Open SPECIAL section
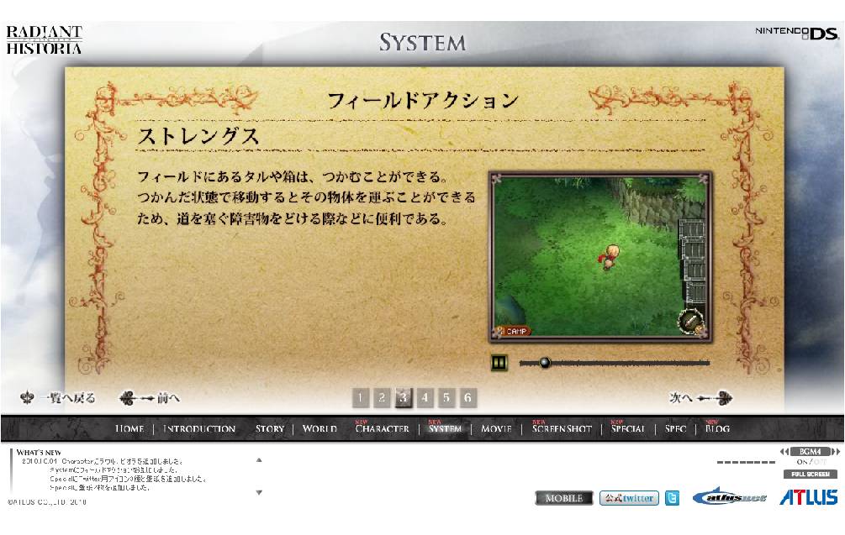This screenshot has width=845, height=535. [628, 429]
